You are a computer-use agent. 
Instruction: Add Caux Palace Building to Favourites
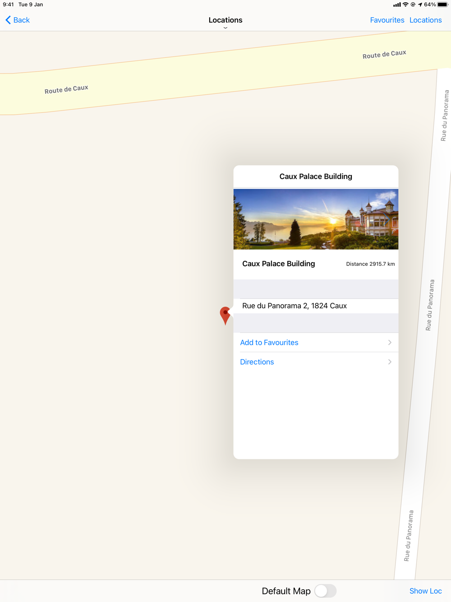pos(316,343)
